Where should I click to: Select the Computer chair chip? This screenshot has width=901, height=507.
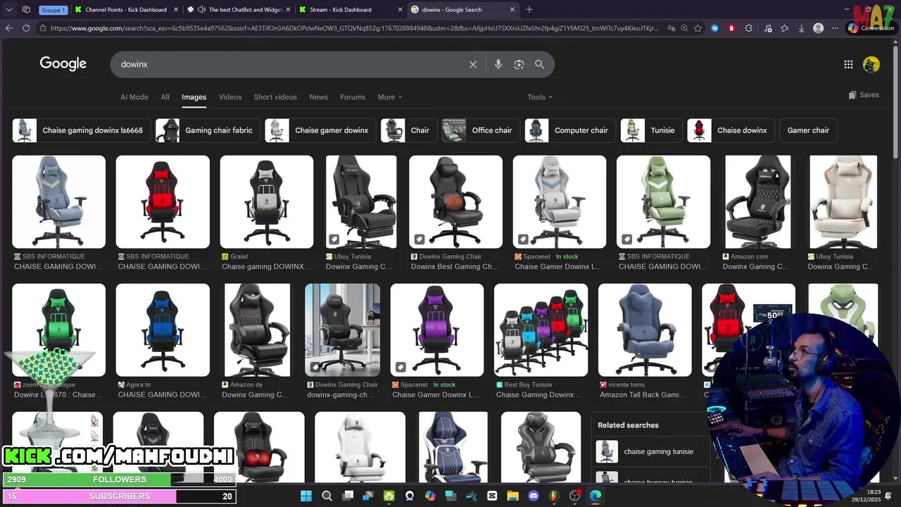pyautogui.click(x=570, y=130)
